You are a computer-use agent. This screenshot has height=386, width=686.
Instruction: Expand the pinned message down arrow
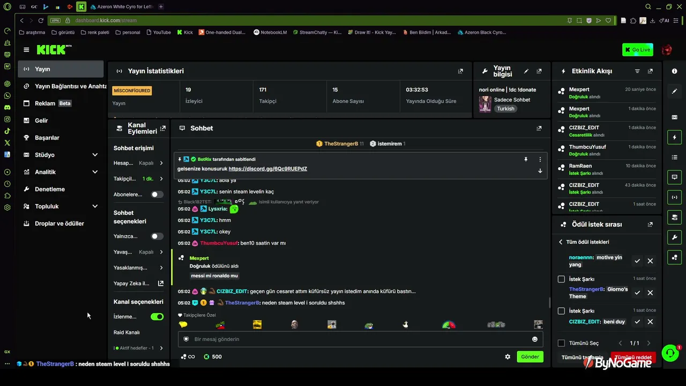point(540,171)
